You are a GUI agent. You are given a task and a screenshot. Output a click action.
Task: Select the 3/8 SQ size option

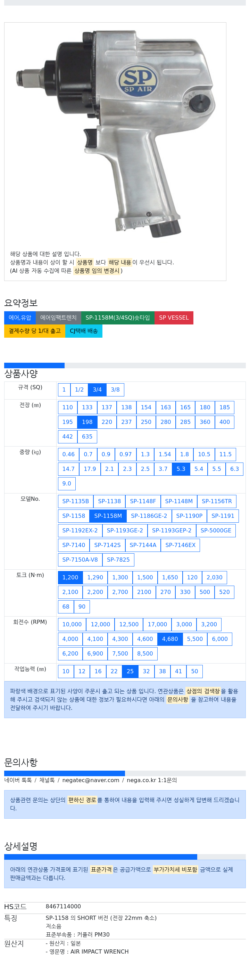pyautogui.click(x=115, y=390)
